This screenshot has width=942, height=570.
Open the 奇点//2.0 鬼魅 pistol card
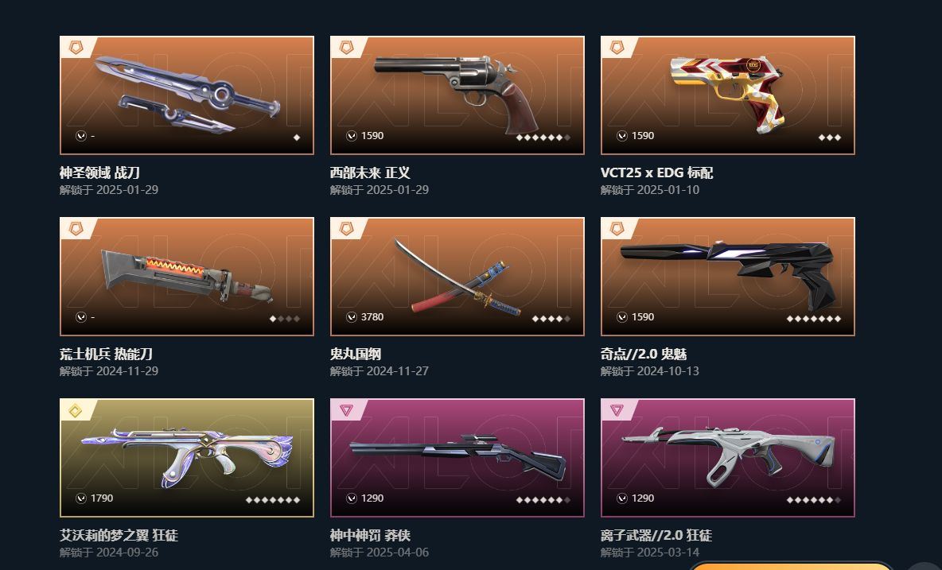tap(727, 277)
